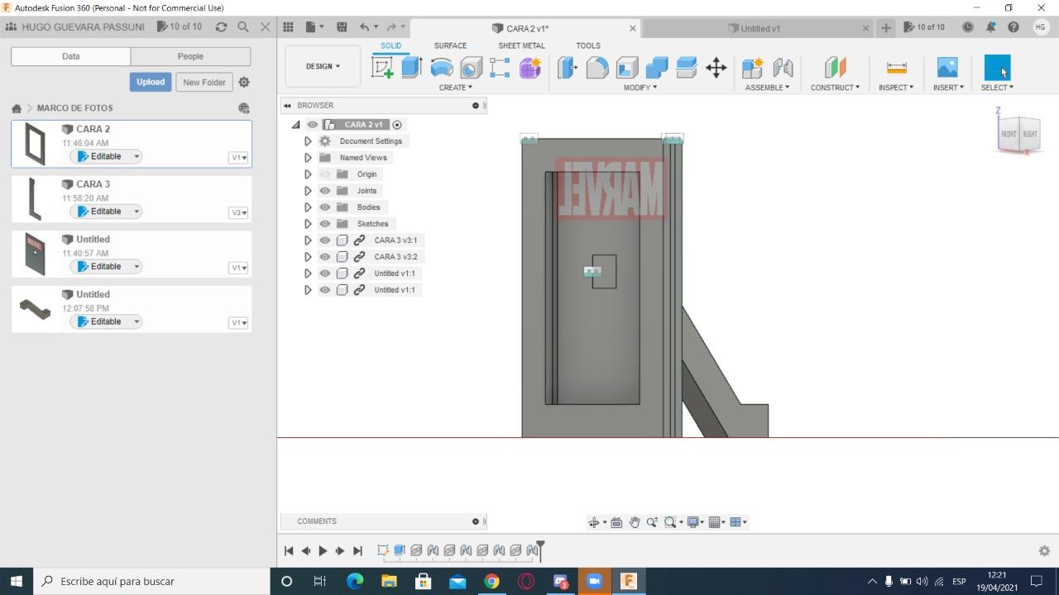Click the Undo arrow
The width and height of the screenshot is (1059, 595).
pos(364,27)
